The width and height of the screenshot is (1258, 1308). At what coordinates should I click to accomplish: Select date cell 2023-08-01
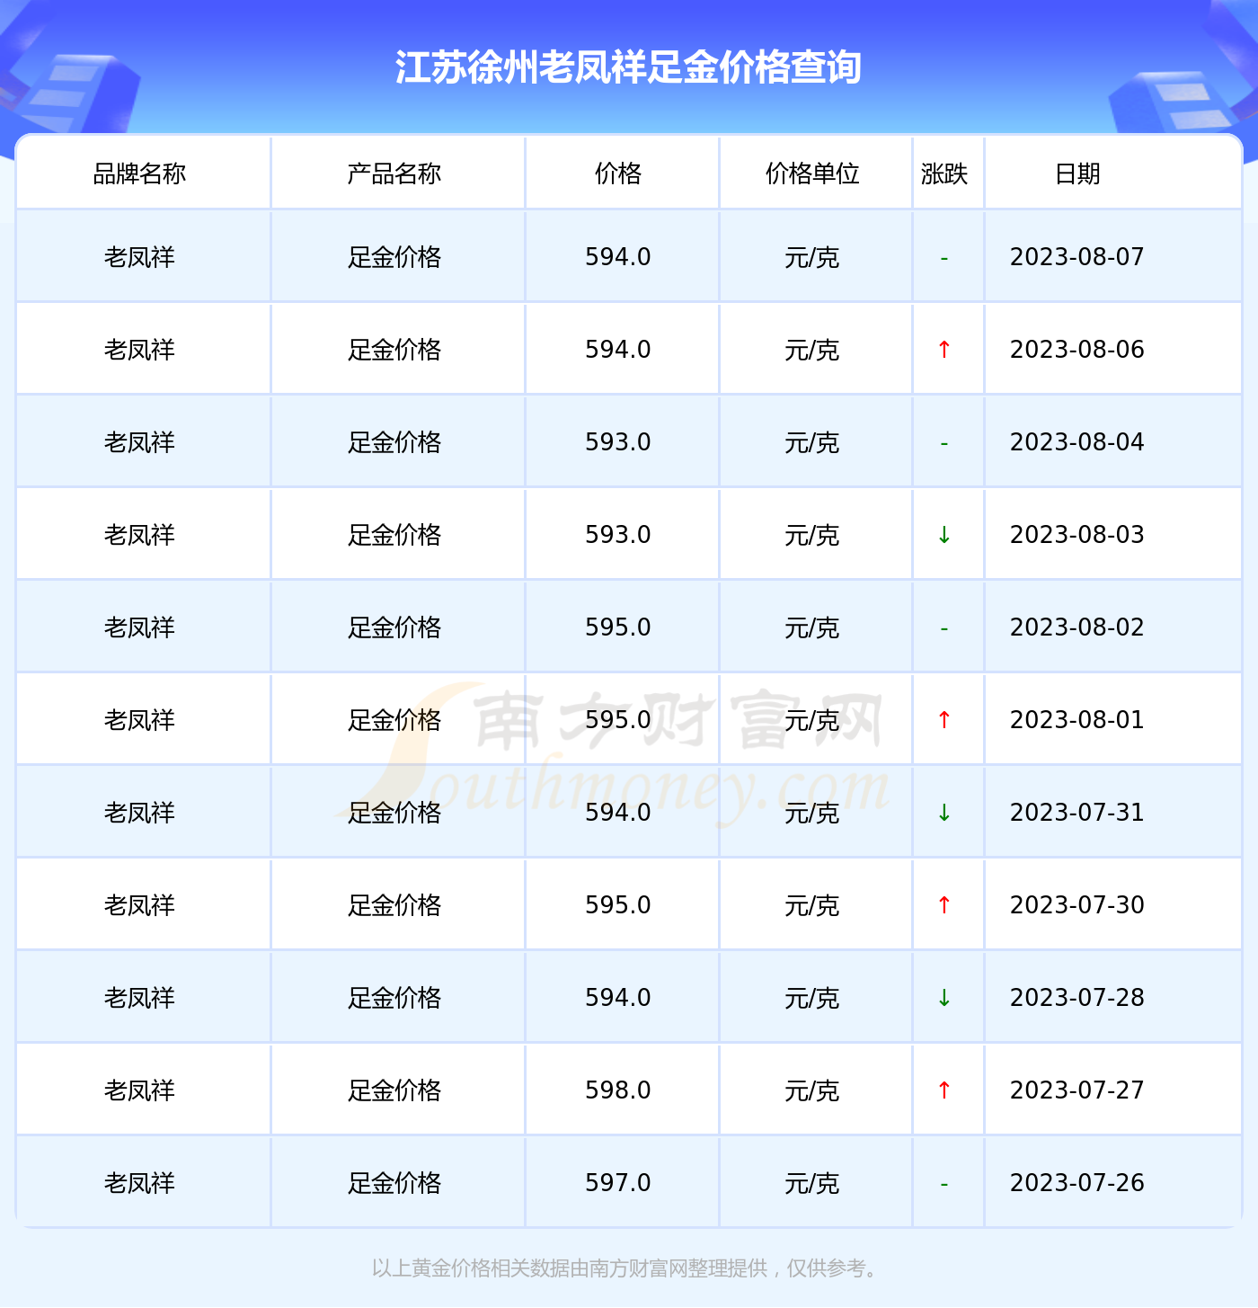click(1077, 720)
